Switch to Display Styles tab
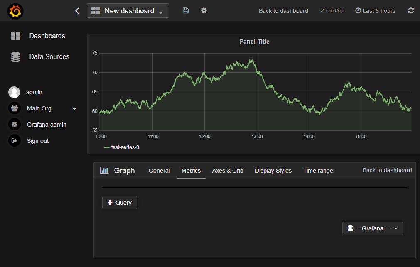 point(273,171)
